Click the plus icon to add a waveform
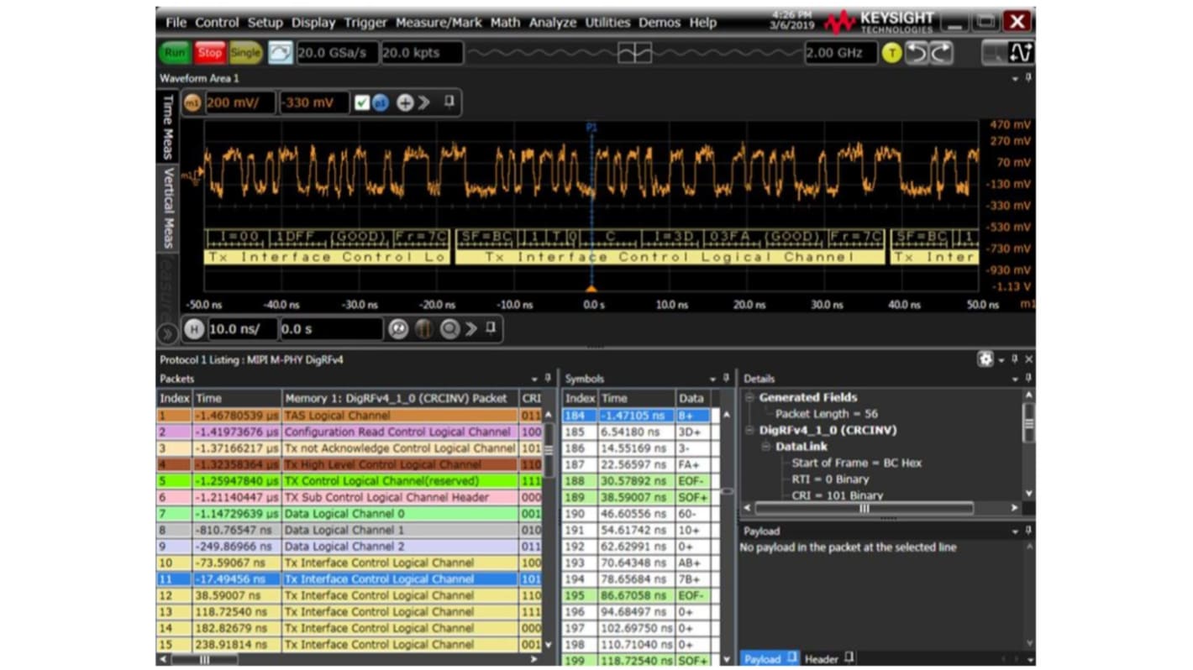The image size is (1193, 670). (405, 102)
